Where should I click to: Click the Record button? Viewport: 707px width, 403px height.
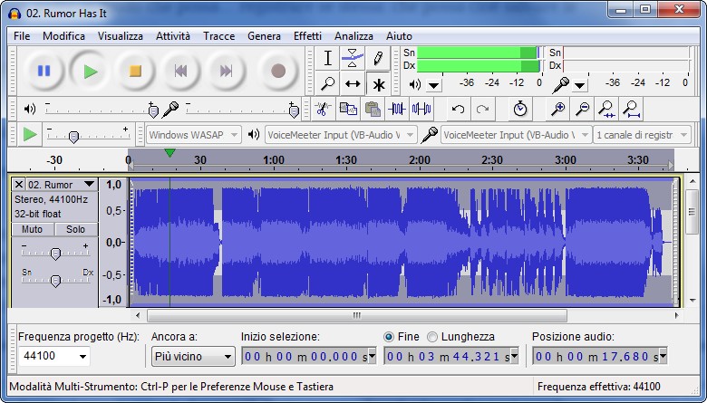[x=278, y=71]
